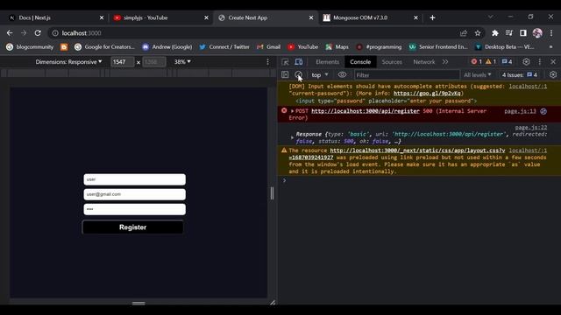Image resolution: width=561 pixels, height=315 pixels.
Task: Open DevTools settings gear
Action: 526,62
